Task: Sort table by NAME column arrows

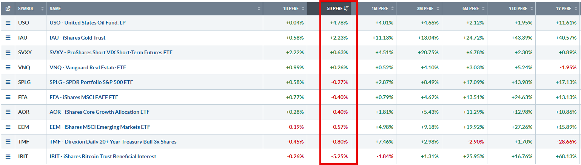Action: 259,8
